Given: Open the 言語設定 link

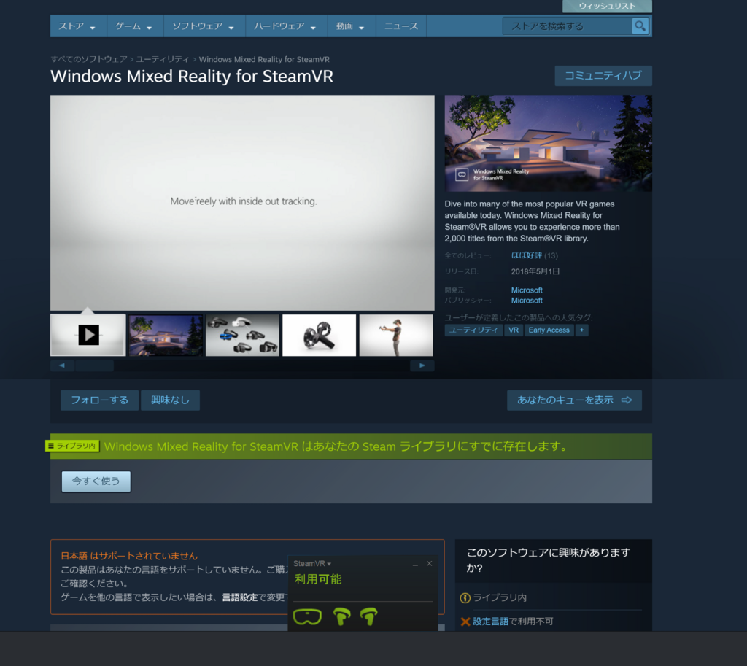Looking at the screenshot, I should [239, 597].
